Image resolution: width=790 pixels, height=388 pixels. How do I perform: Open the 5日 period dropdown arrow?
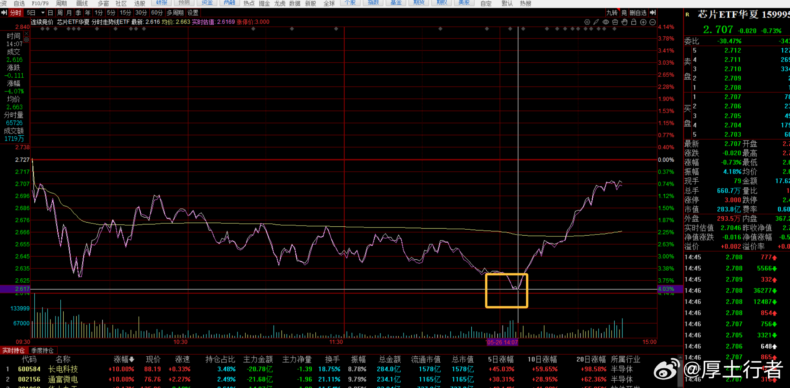pyautogui.click(x=43, y=13)
